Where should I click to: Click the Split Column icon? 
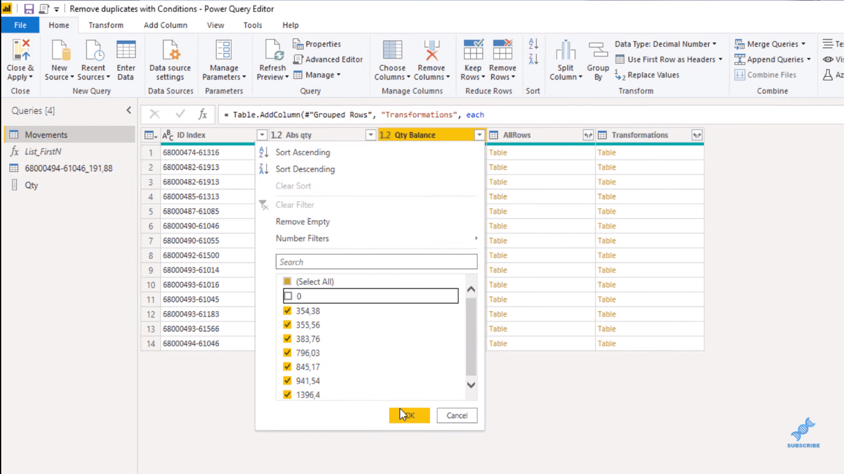point(566,51)
